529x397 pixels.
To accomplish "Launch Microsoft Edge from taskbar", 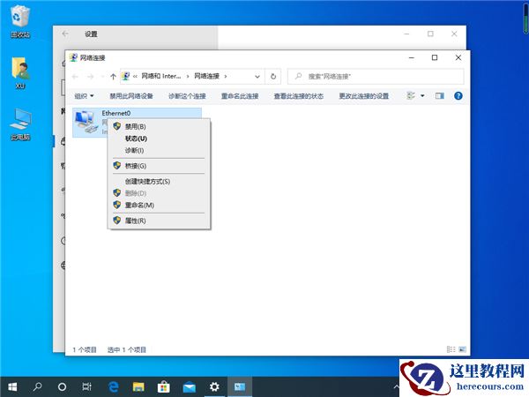I will (113, 386).
